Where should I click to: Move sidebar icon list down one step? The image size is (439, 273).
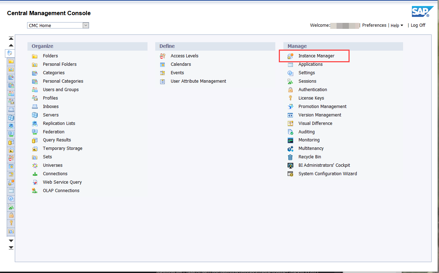[x=11, y=241]
